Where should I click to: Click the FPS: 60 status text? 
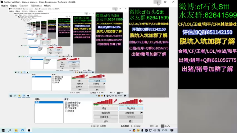point(154,126)
